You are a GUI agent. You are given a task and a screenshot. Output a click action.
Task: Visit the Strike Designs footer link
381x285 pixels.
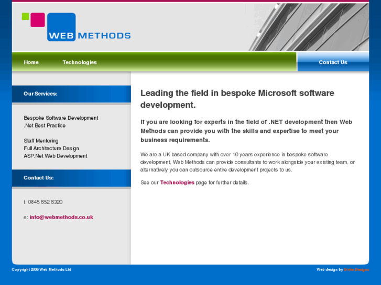tap(356, 269)
